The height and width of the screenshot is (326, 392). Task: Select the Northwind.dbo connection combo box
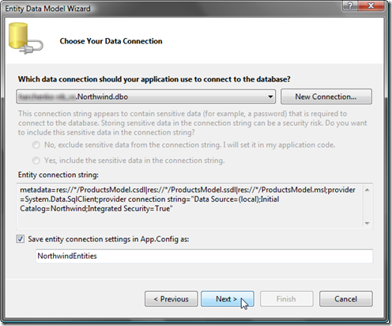[x=146, y=97]
